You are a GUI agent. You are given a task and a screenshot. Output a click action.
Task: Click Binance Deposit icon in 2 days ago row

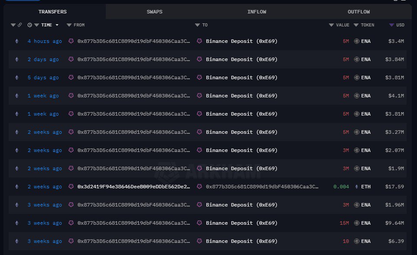click(x=199, y=59)
